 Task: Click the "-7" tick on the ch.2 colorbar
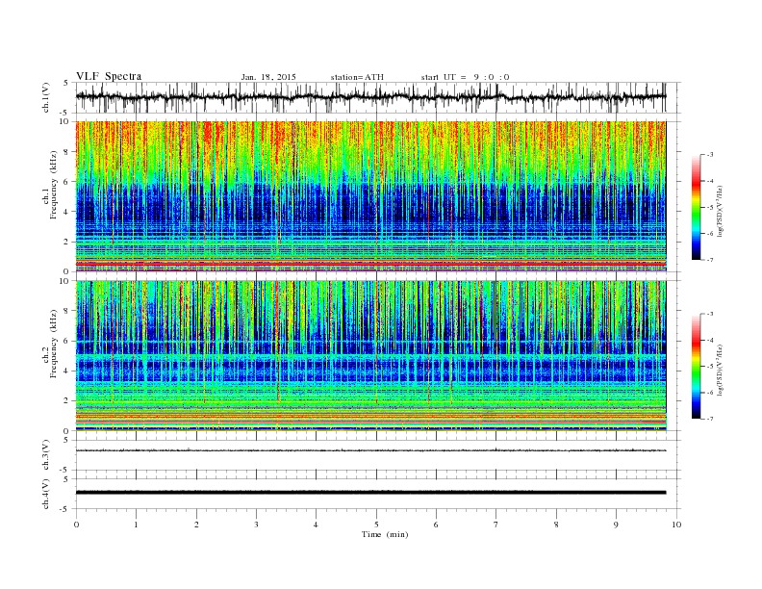710,419
